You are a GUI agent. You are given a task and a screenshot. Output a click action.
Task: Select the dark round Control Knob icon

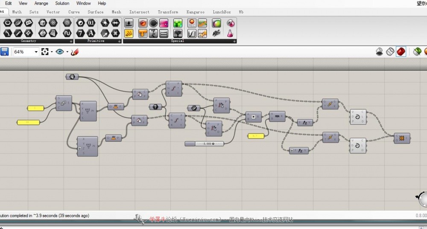point(153,23)
